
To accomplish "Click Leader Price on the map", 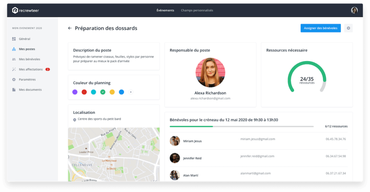I will pos(86,152).
